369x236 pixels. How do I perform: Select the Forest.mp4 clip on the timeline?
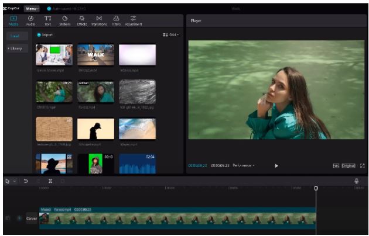point(177,218)
